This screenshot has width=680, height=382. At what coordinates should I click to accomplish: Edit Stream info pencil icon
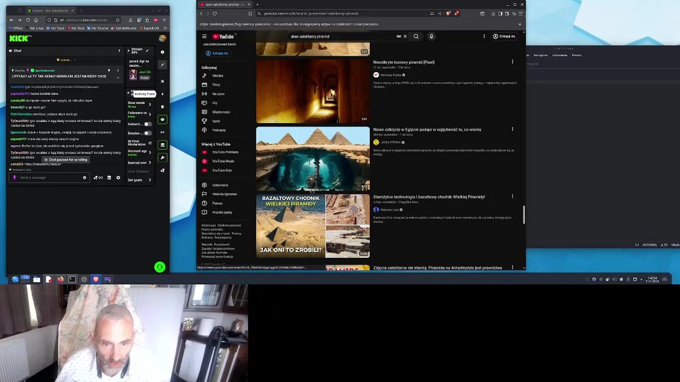(147, 51)
